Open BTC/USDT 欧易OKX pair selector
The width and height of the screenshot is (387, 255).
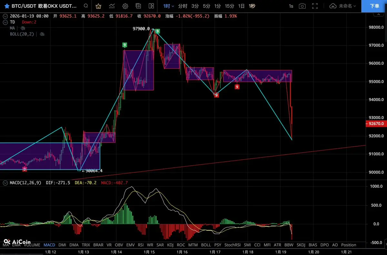coord(44,6)
